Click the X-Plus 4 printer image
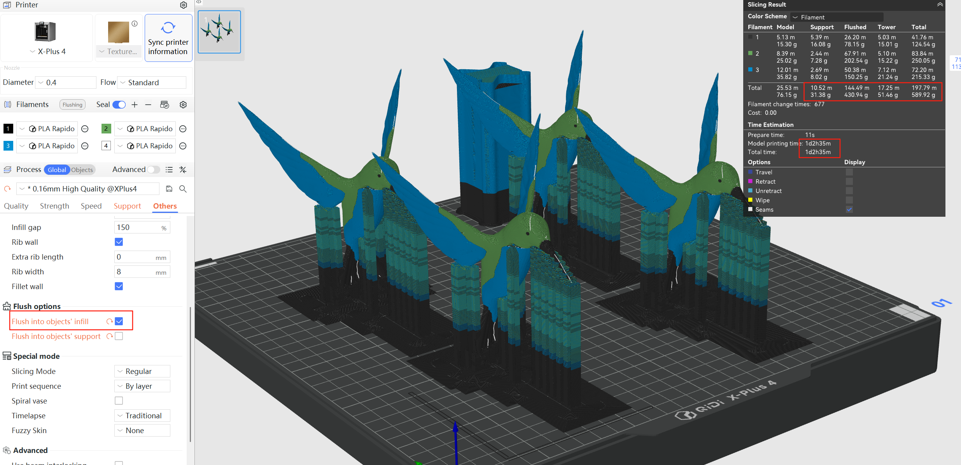Viewport: 961px width, 465px height. [x=45, y=32]
